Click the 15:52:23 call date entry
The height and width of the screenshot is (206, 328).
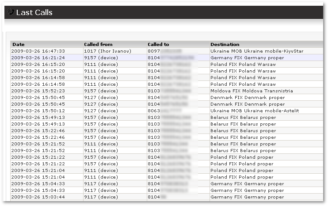pos(38,91)
